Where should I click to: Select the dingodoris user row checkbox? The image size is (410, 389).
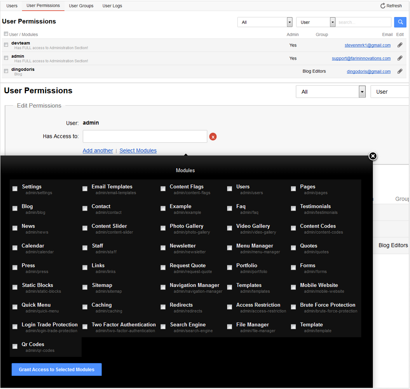point(6,71)
